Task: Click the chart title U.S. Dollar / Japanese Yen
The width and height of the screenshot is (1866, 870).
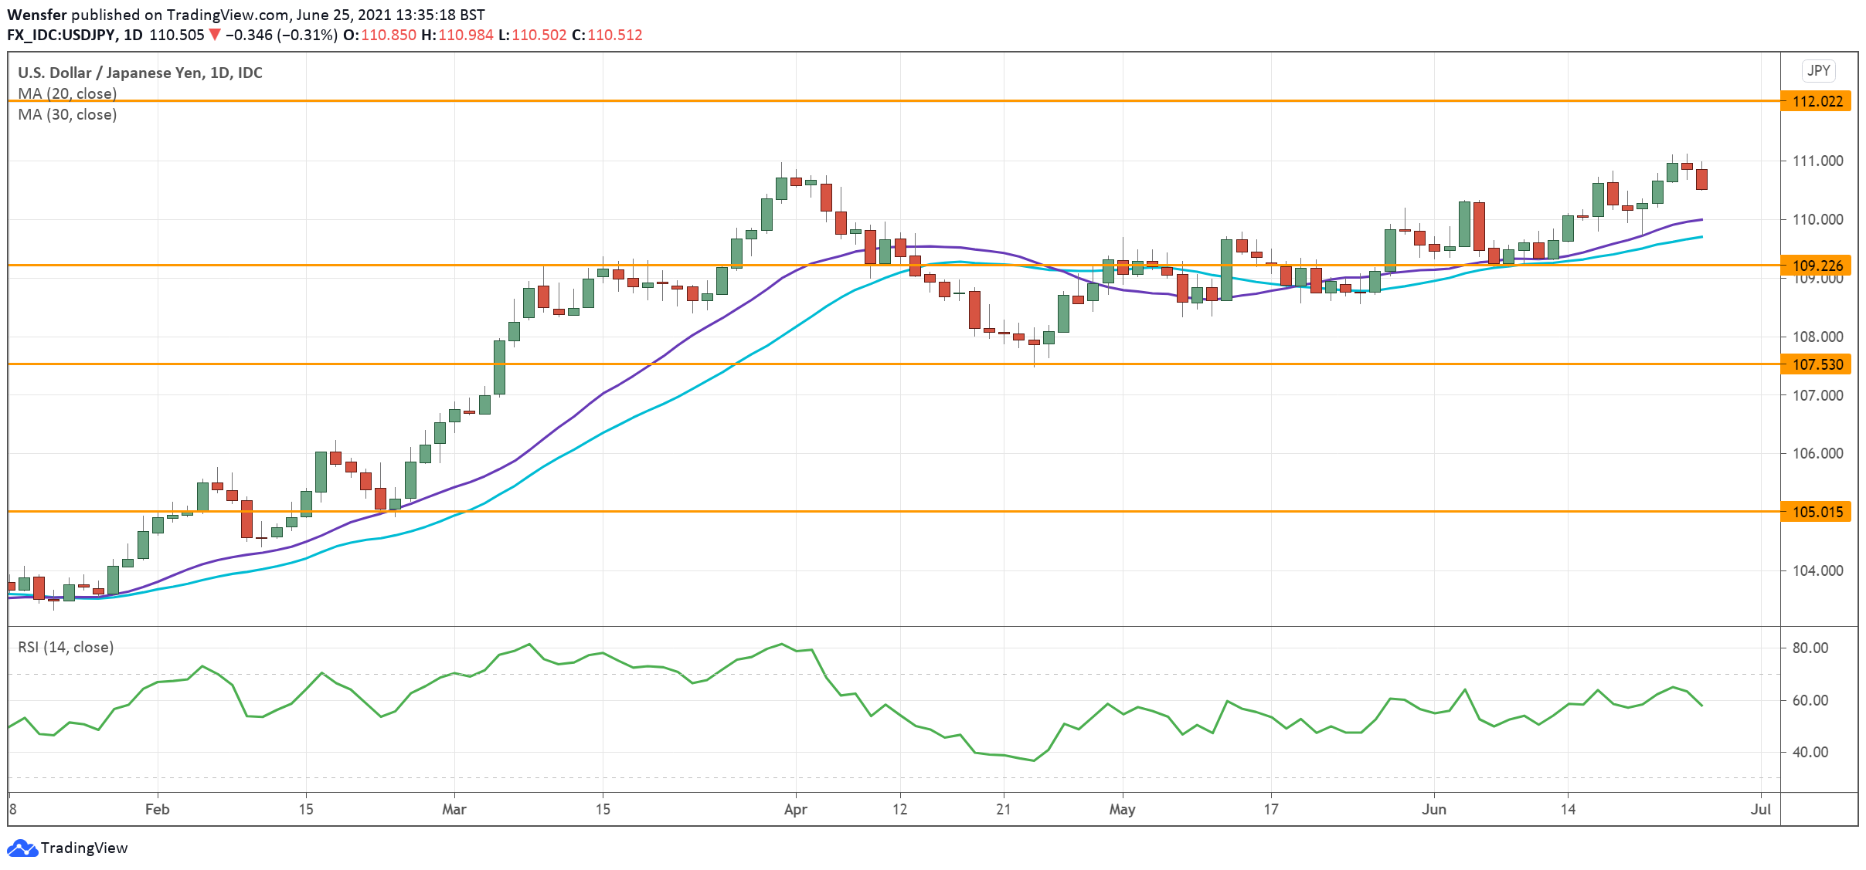Action: [140, 73]
